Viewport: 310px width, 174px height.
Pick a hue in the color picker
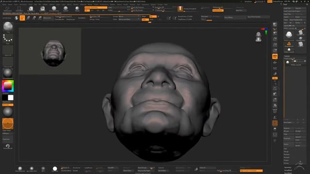tap(8, 86)
